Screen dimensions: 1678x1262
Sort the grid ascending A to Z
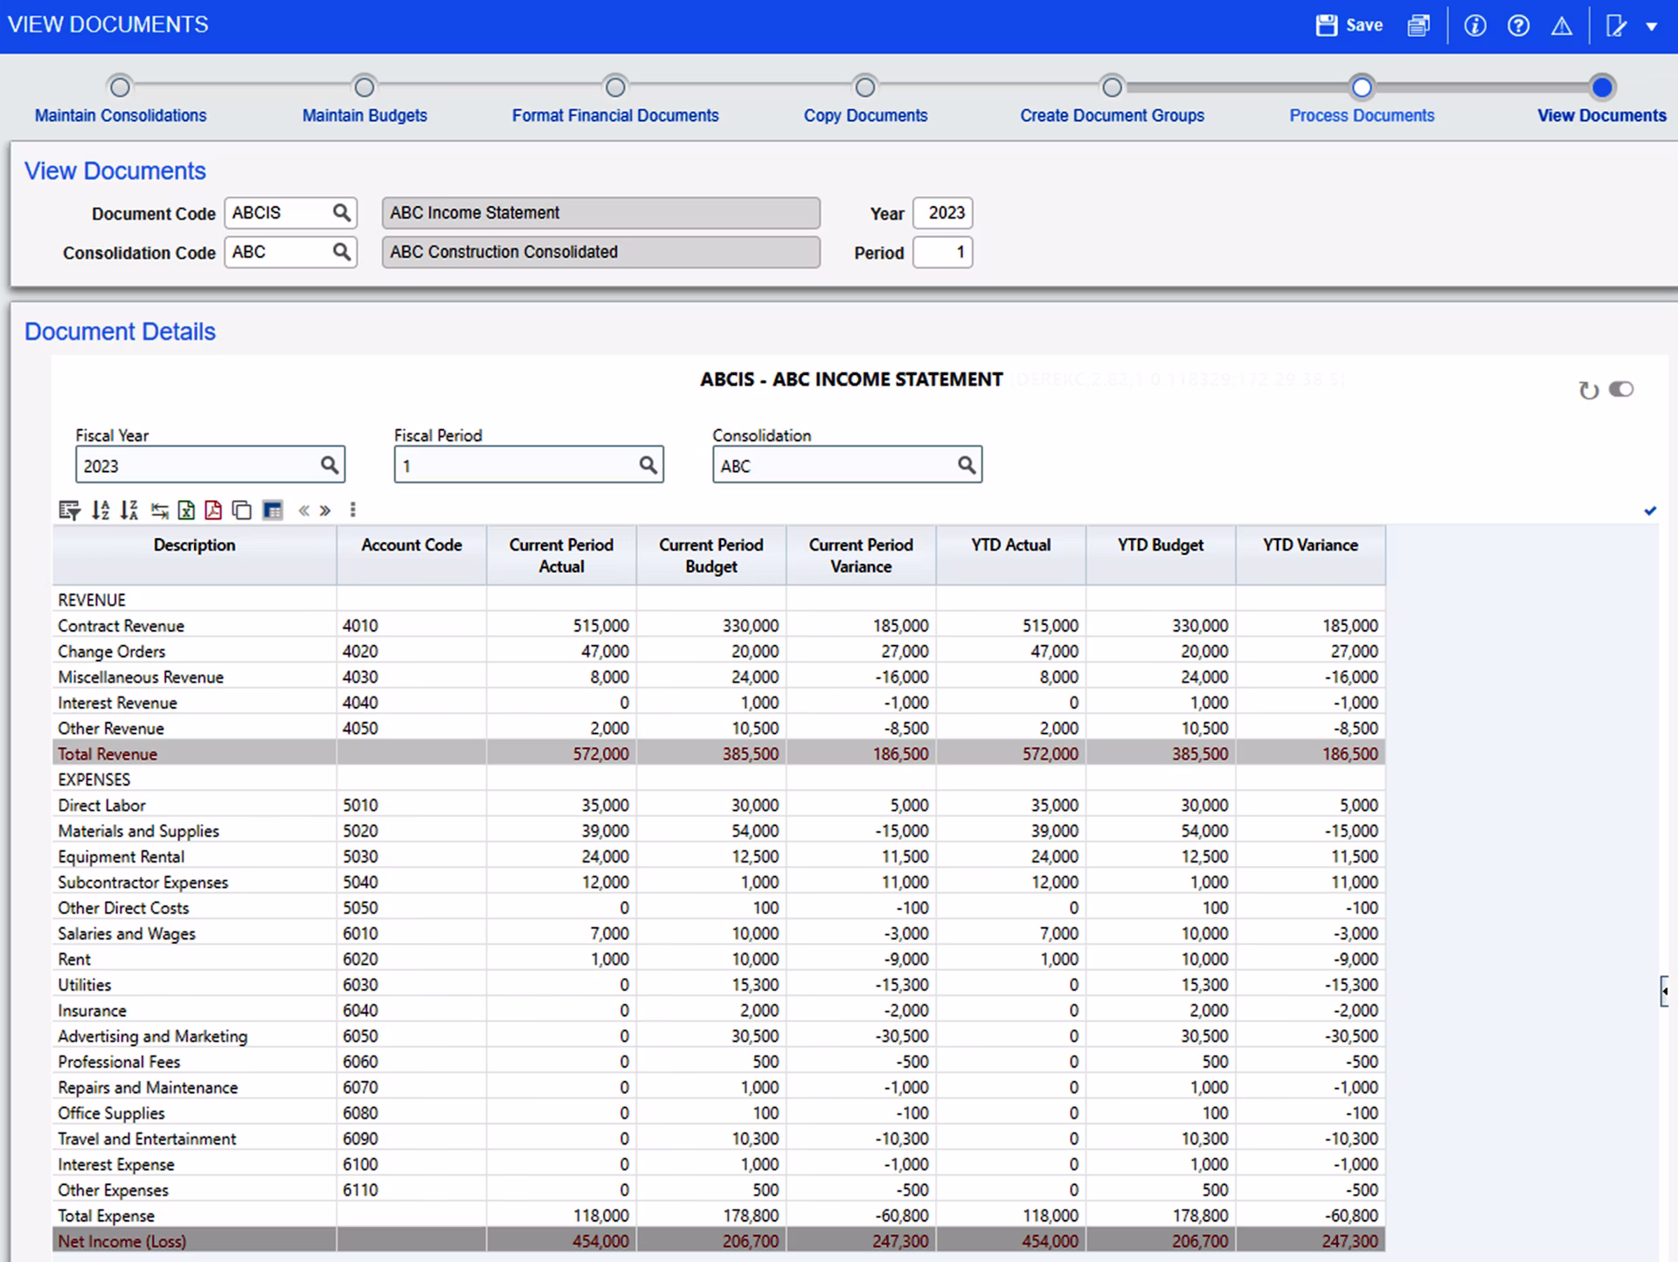tap(101, 510)
